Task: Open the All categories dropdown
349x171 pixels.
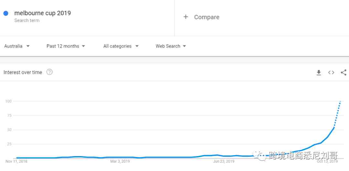Action: [x=121, y=46]
